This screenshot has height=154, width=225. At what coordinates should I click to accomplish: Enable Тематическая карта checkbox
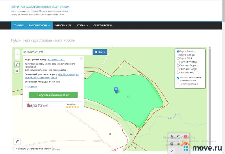click(x=178, y=84)
